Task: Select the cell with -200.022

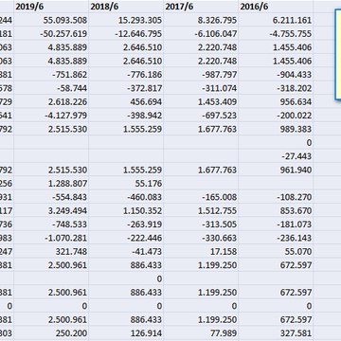Action: pos(276,116)
